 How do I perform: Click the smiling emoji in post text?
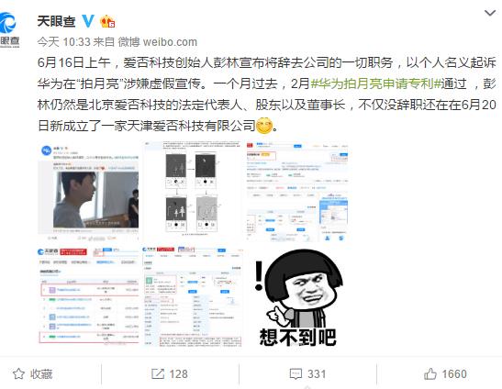pos(264,126)
